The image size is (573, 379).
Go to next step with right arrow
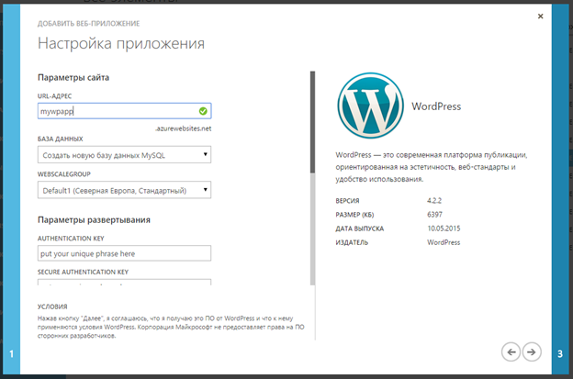pyautogui.click(x=532, y=351)
